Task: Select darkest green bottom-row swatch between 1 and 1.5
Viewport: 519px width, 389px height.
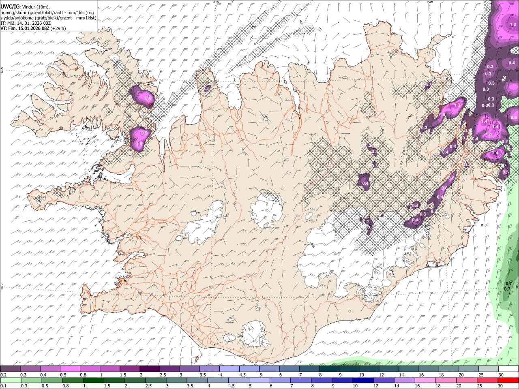Action: coord(93,380)
